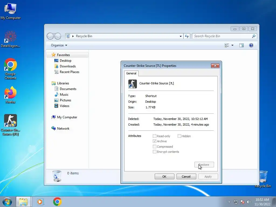Click the Show Desktop strip

(274, 202)
